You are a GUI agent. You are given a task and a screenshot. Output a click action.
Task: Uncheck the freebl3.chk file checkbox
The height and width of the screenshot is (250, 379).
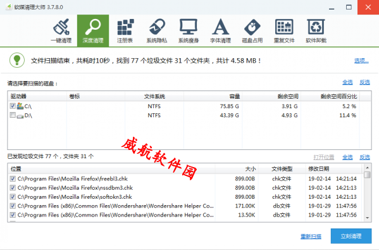(13, 178)
